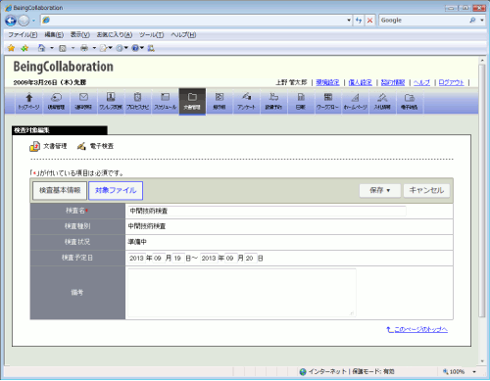Open the スケジュール navigation icon
490x381 pixels.
click(165, 102)
